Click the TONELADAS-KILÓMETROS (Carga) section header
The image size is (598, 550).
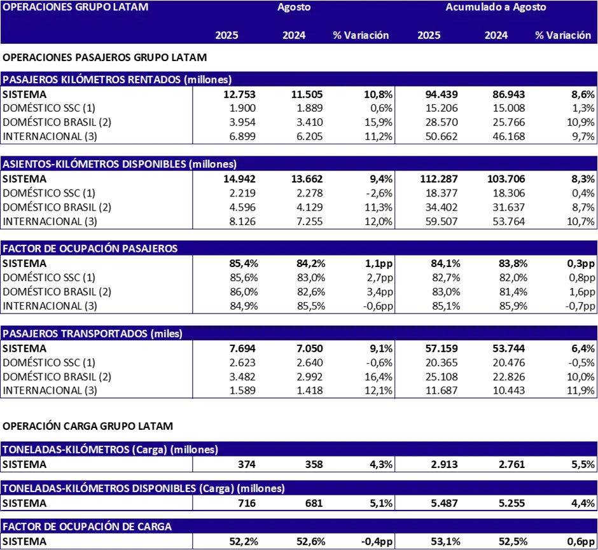pos(111,450)
